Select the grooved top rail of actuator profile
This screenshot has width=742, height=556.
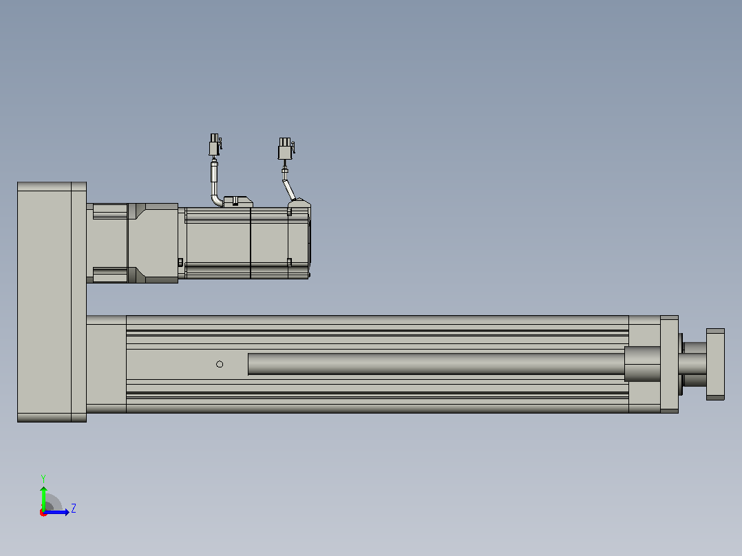377,332
